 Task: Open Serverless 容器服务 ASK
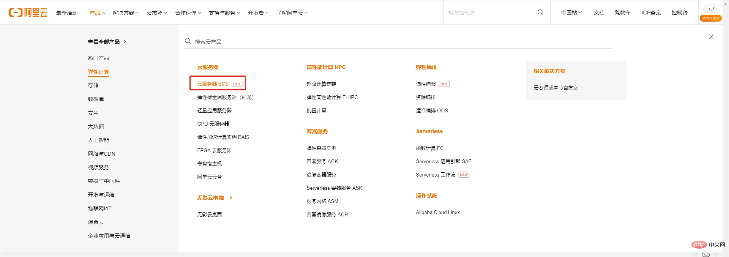[335, 188]
